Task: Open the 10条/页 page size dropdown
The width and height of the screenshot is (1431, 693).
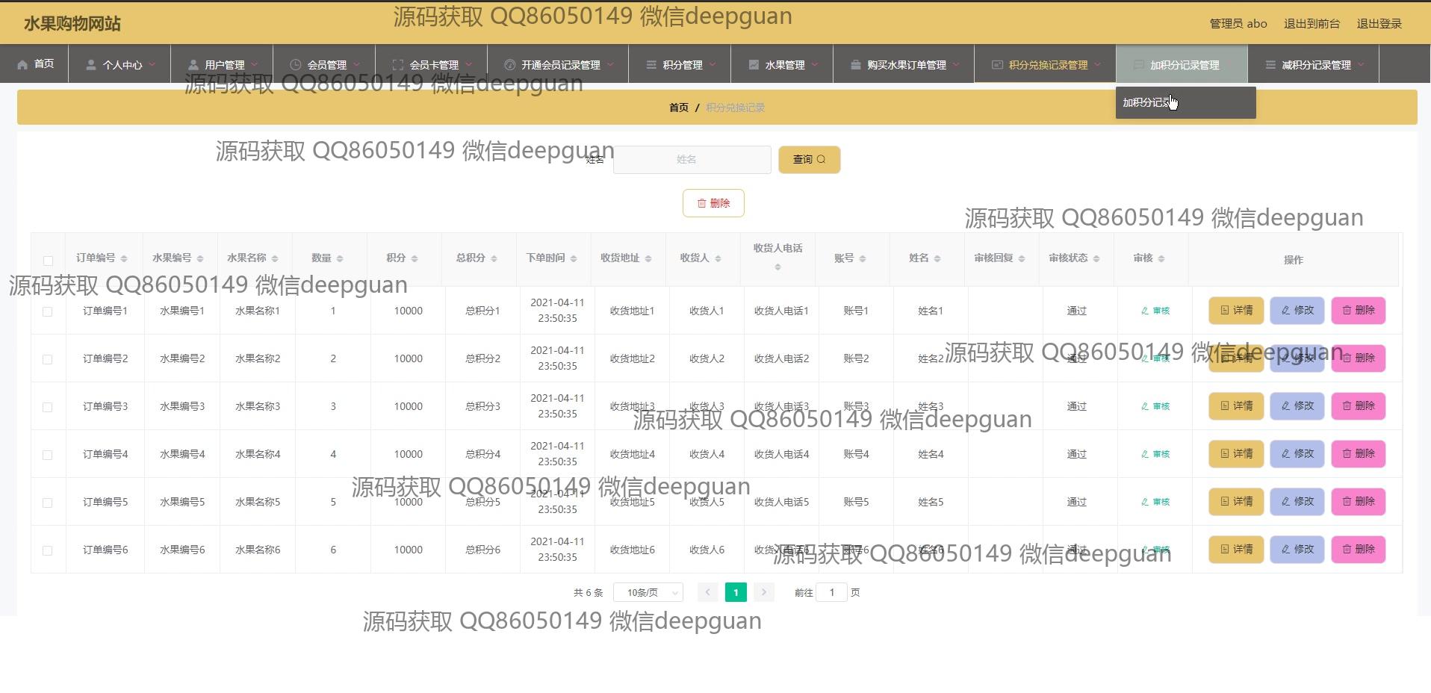Action: (x=648, y=592)
